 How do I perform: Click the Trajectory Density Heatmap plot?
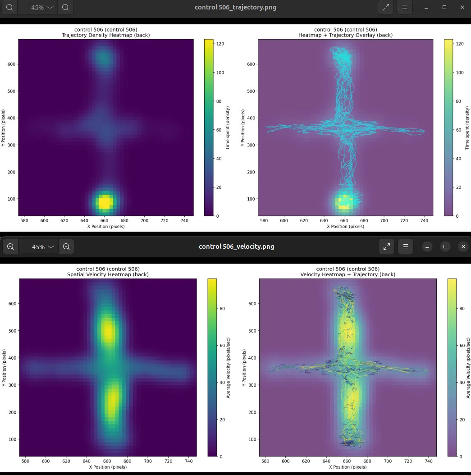tap(106, 127)
